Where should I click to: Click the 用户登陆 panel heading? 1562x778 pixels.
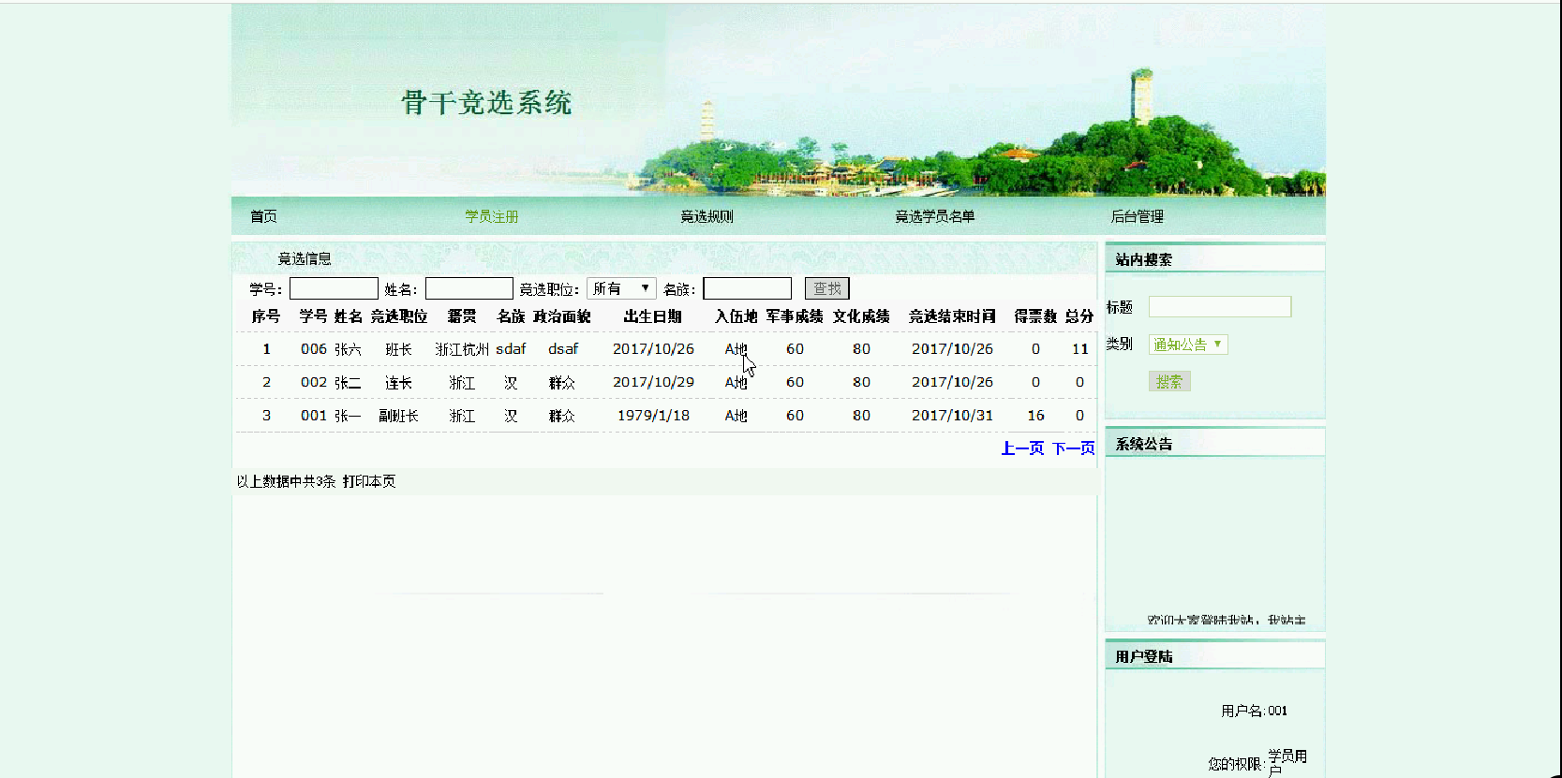click(x=1144, y=656)
